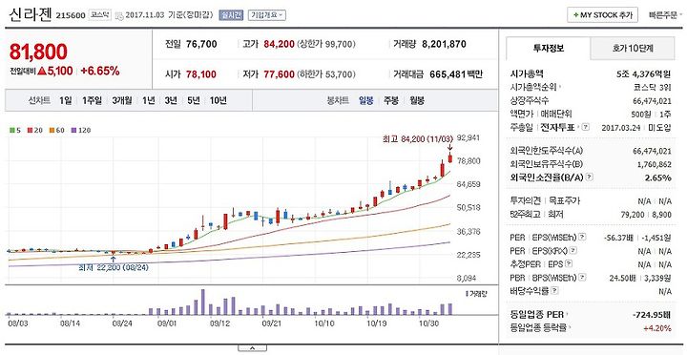Open help icon next to 외국인소진율(B/A)
The image size is (687, 355).
point(590,177)
